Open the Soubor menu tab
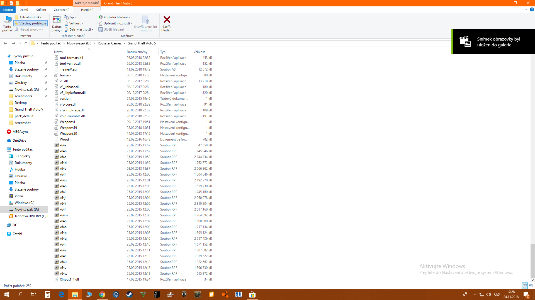This screenshot has height=300, width=535. (x=8, y=10)
